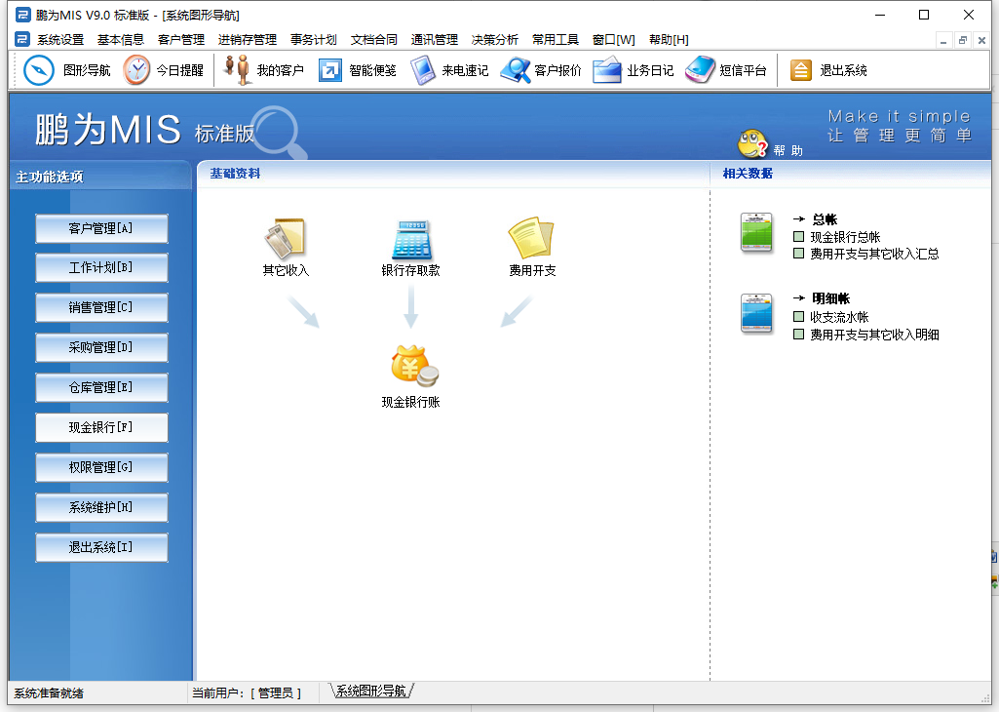
Task: Switch to the 系统图形导航 bottom tab
Action: point(370,691)
